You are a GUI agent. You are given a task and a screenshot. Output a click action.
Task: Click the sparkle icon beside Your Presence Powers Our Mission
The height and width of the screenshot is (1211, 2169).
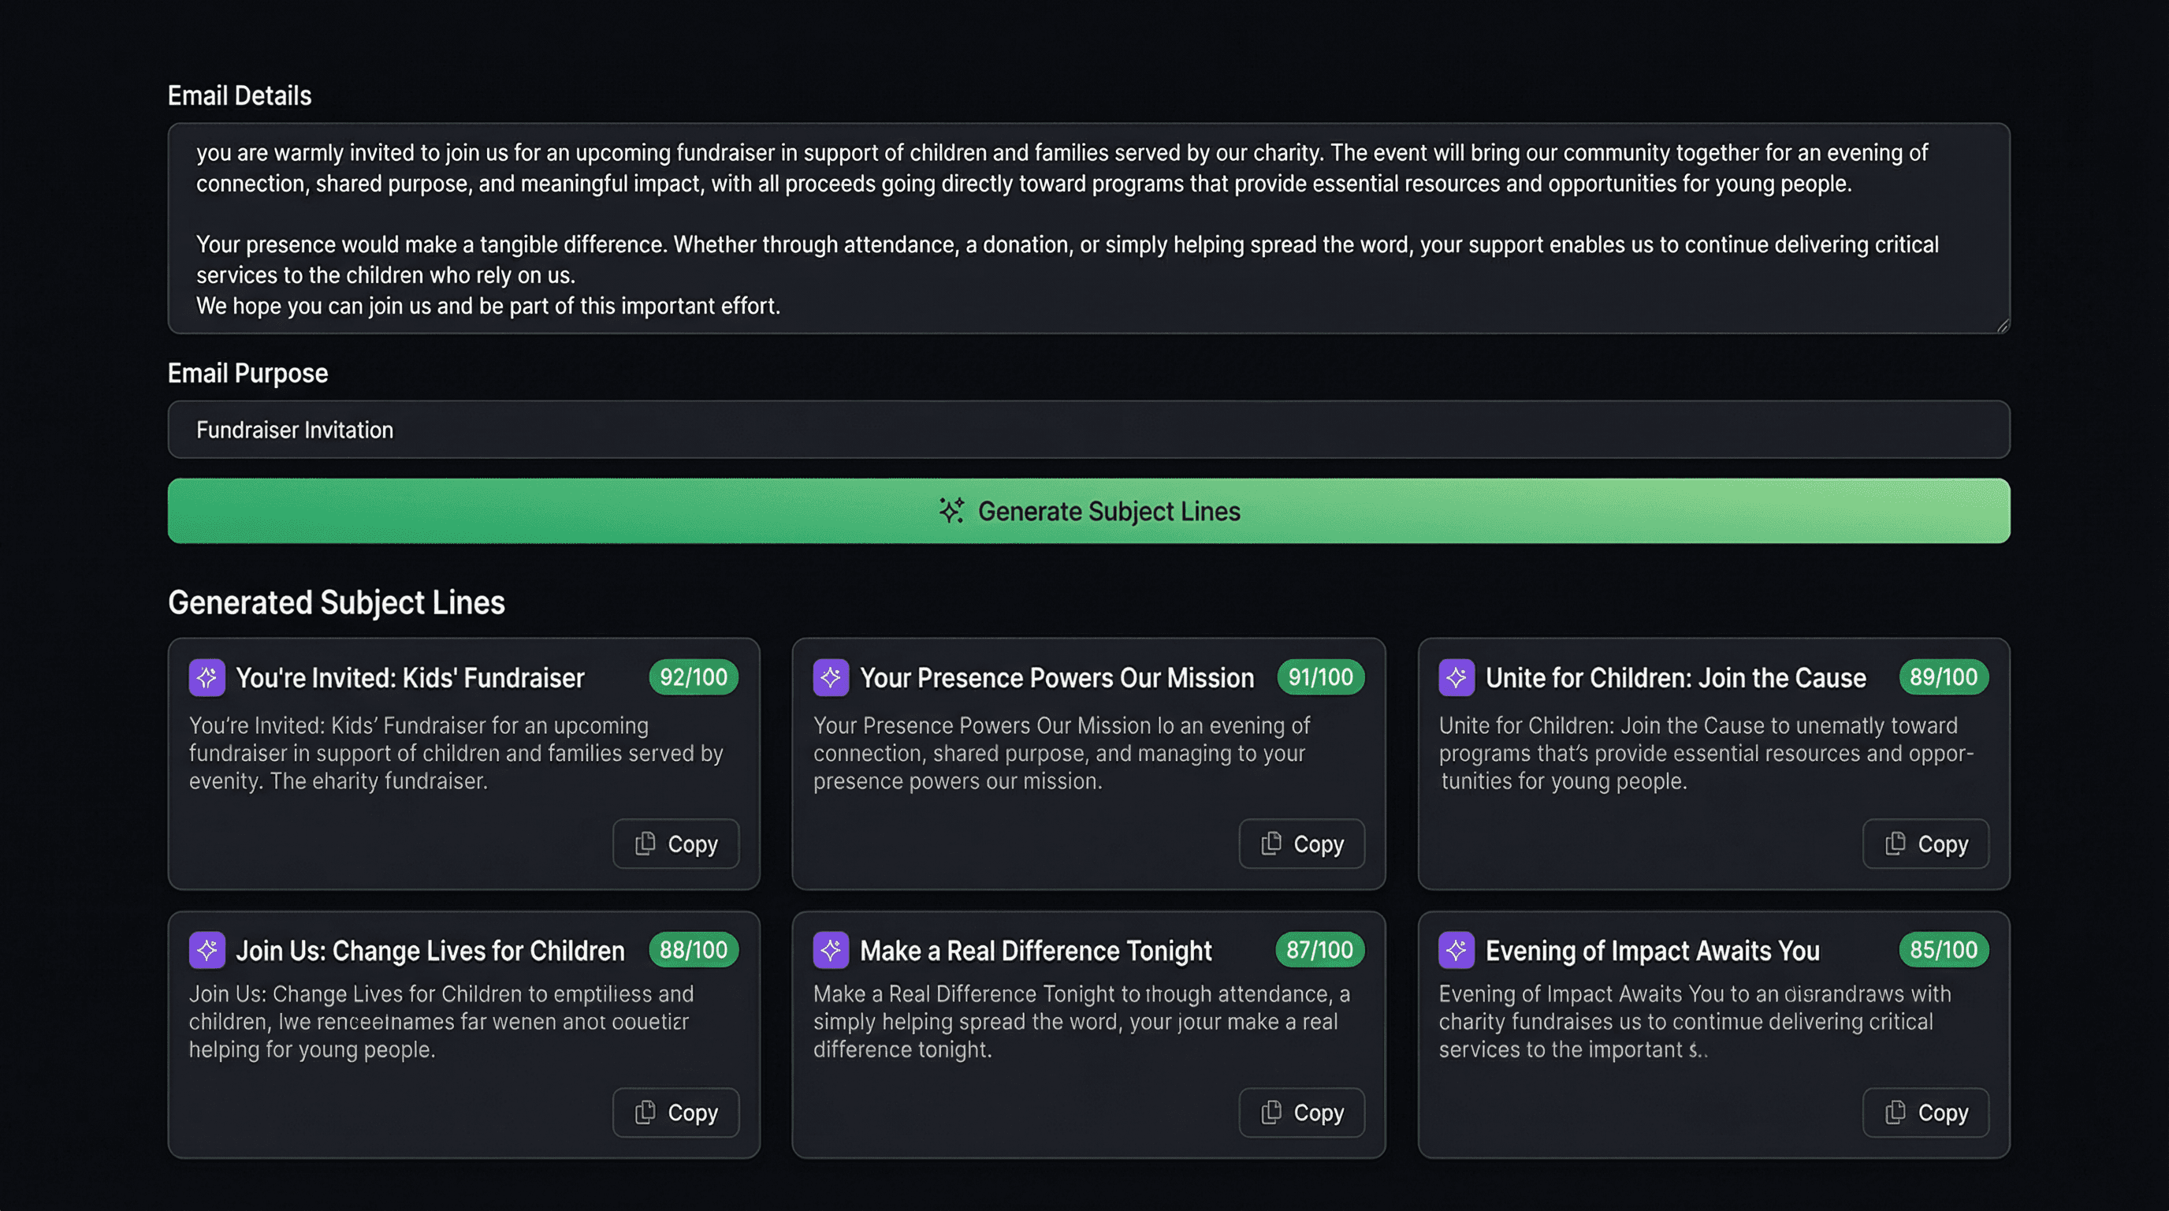(832, 676)
